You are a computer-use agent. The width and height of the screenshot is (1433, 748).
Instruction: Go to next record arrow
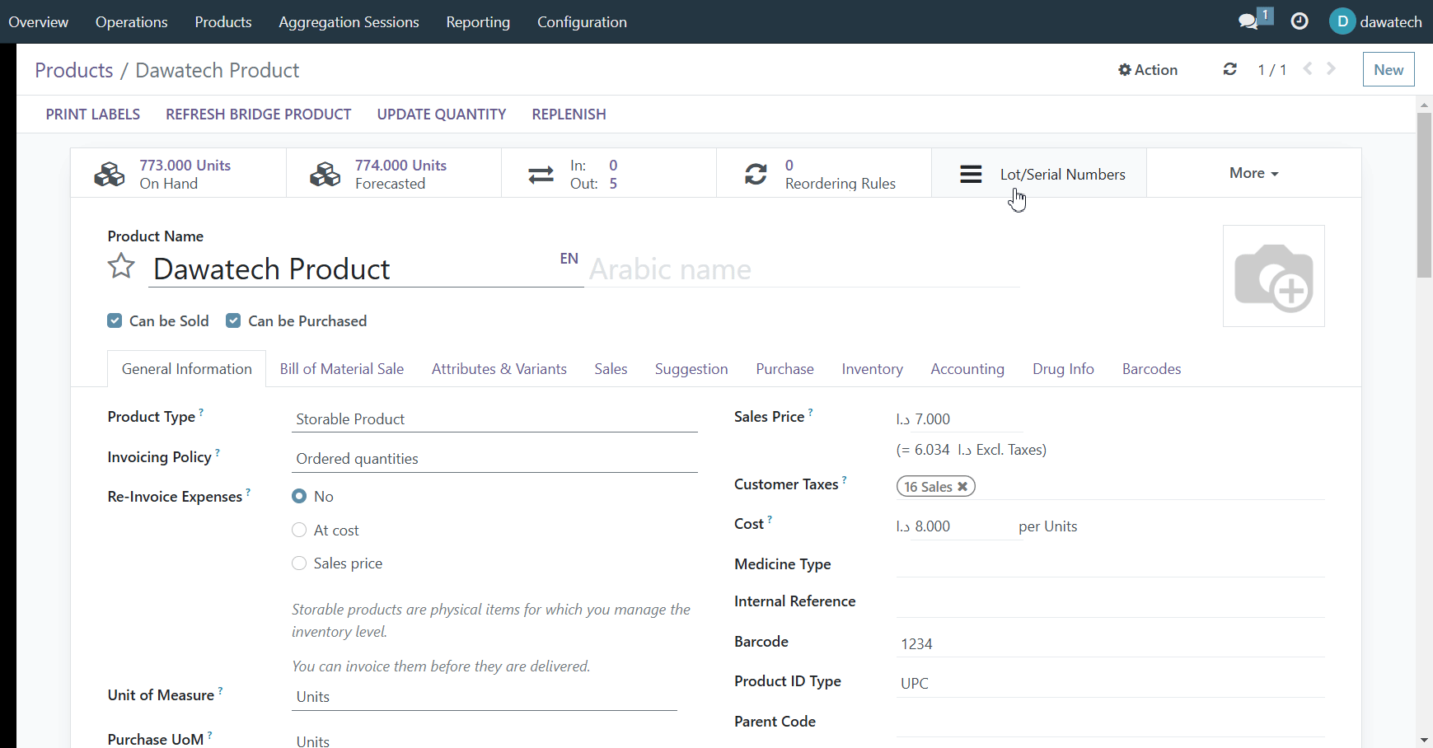point(1331,69)
